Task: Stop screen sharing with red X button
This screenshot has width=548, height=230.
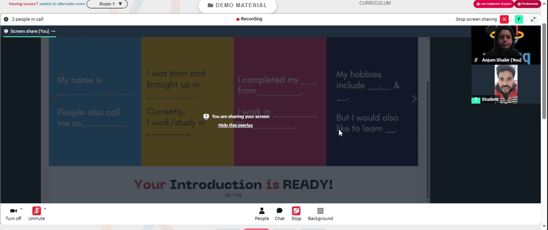Action: [504, 19]
